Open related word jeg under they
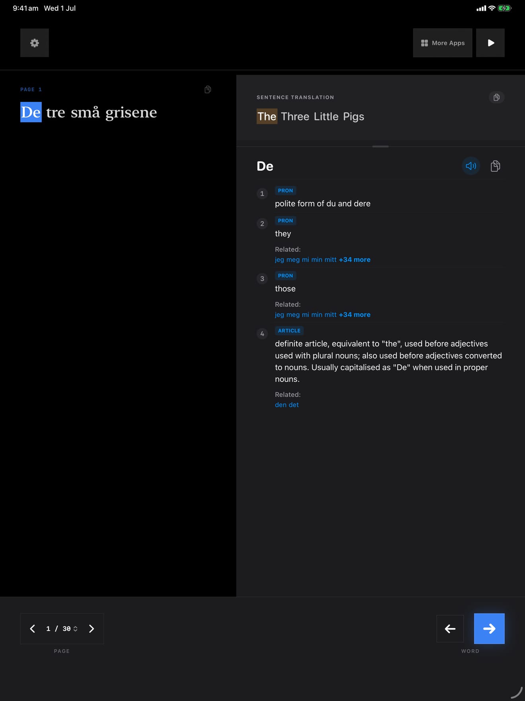Image resolution: width=525 pixels, height=701 pixels. tap(280, 260)
